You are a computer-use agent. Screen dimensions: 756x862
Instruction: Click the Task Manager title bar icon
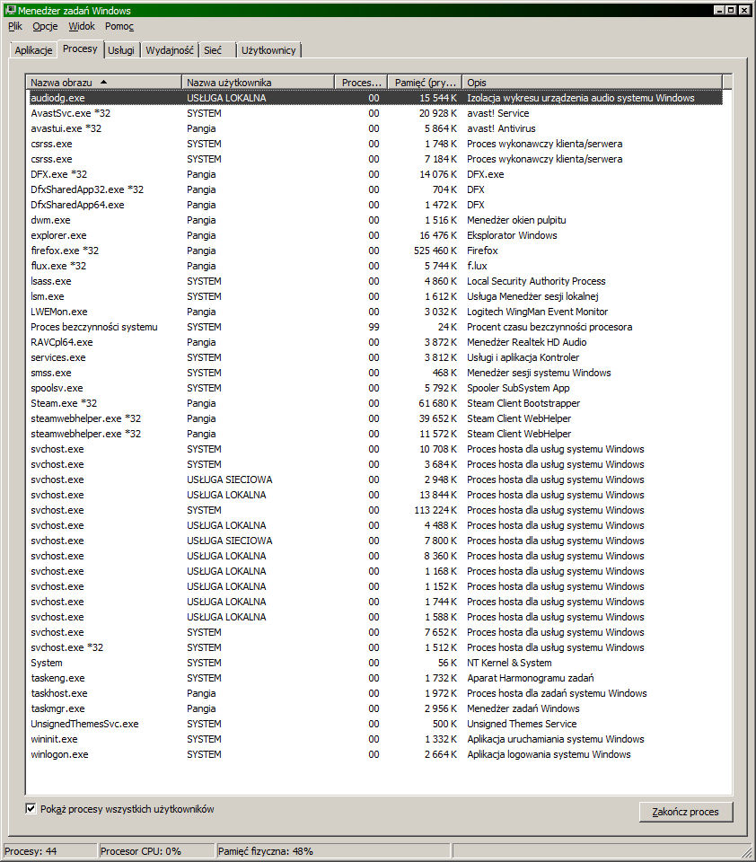click(11, 10)
